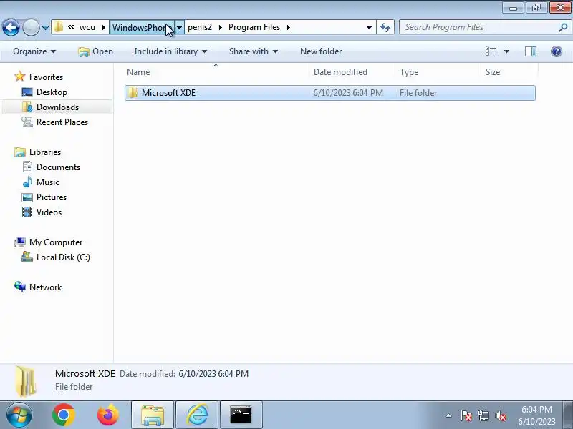Sort by the Name column header
The image size is (573, 429).
(x=216, y=72)
